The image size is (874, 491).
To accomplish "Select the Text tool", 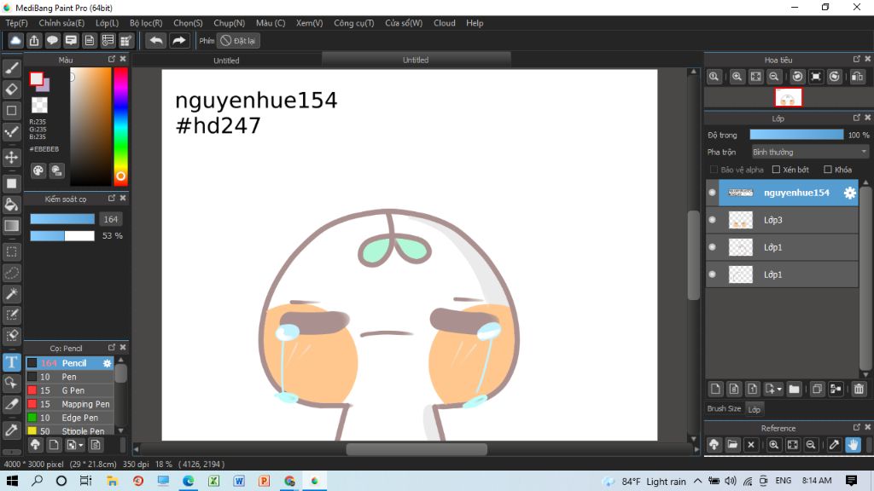I will [x=12, y=361].
